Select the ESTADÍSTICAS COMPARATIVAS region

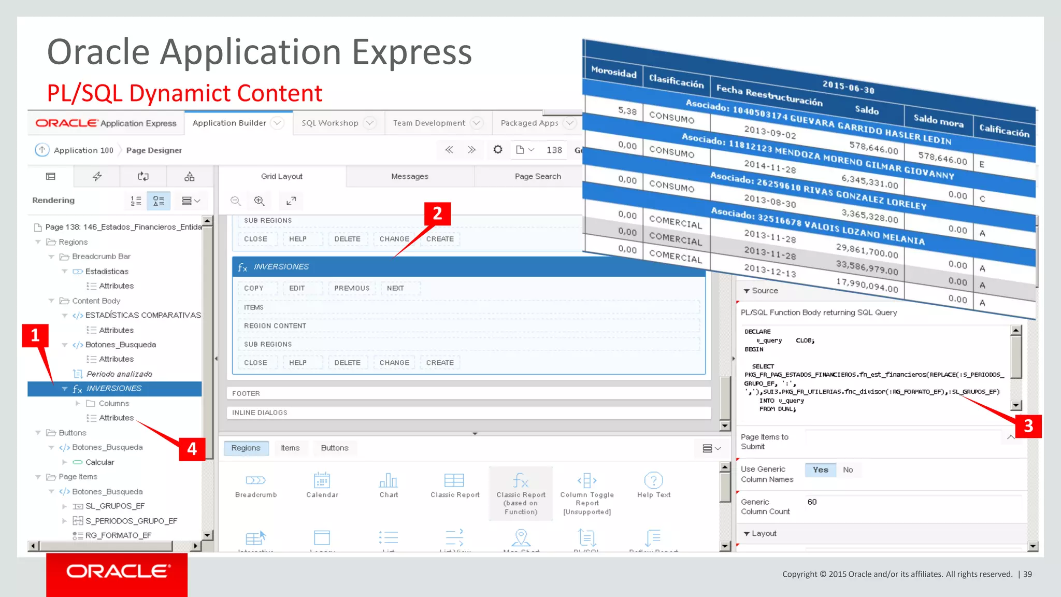click(x=143, y=315)
